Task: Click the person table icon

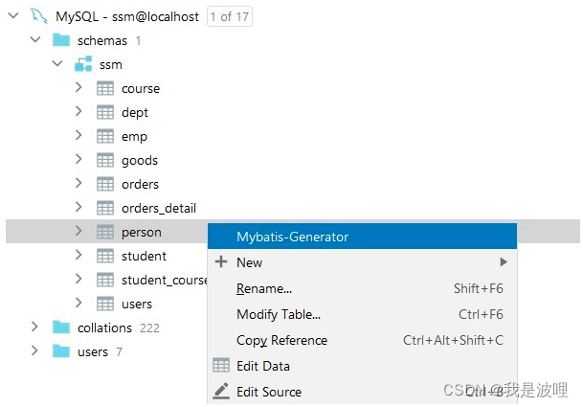Action: point(105,232)
